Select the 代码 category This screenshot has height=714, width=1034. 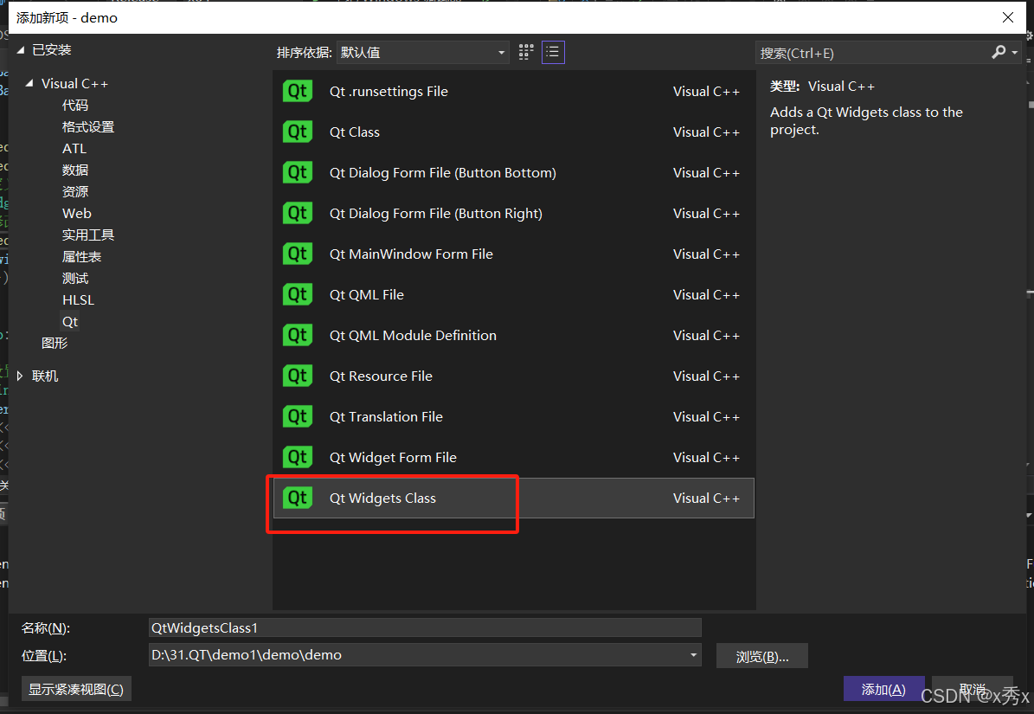pyautogui.click(x=75, y=105)
